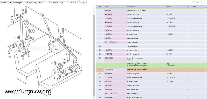Click the button in top right corner
Image resolution: width=207 pixels, height=99 pixels.
(197, 3)
